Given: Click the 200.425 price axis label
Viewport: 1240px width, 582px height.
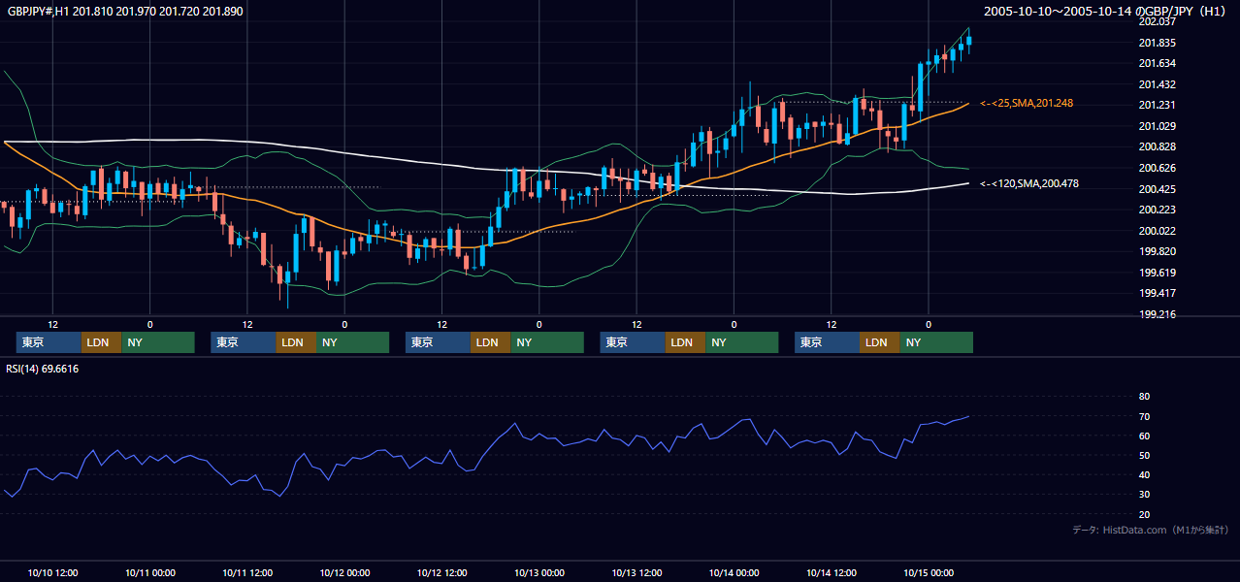Looking at the screenshot, I should [x=1157, y=189].
